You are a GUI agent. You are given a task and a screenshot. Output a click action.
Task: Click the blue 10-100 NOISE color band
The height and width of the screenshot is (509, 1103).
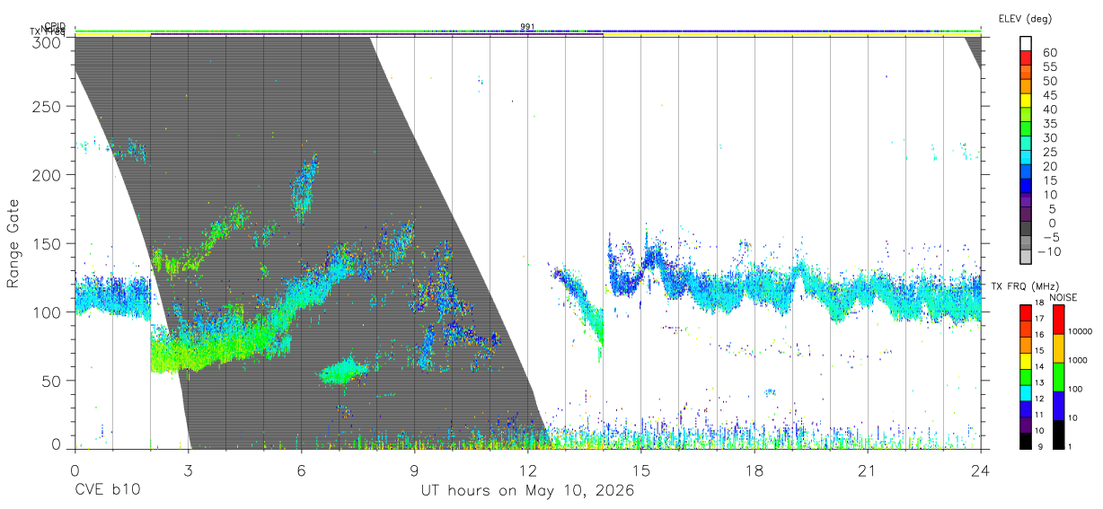tap(1059, 406)
